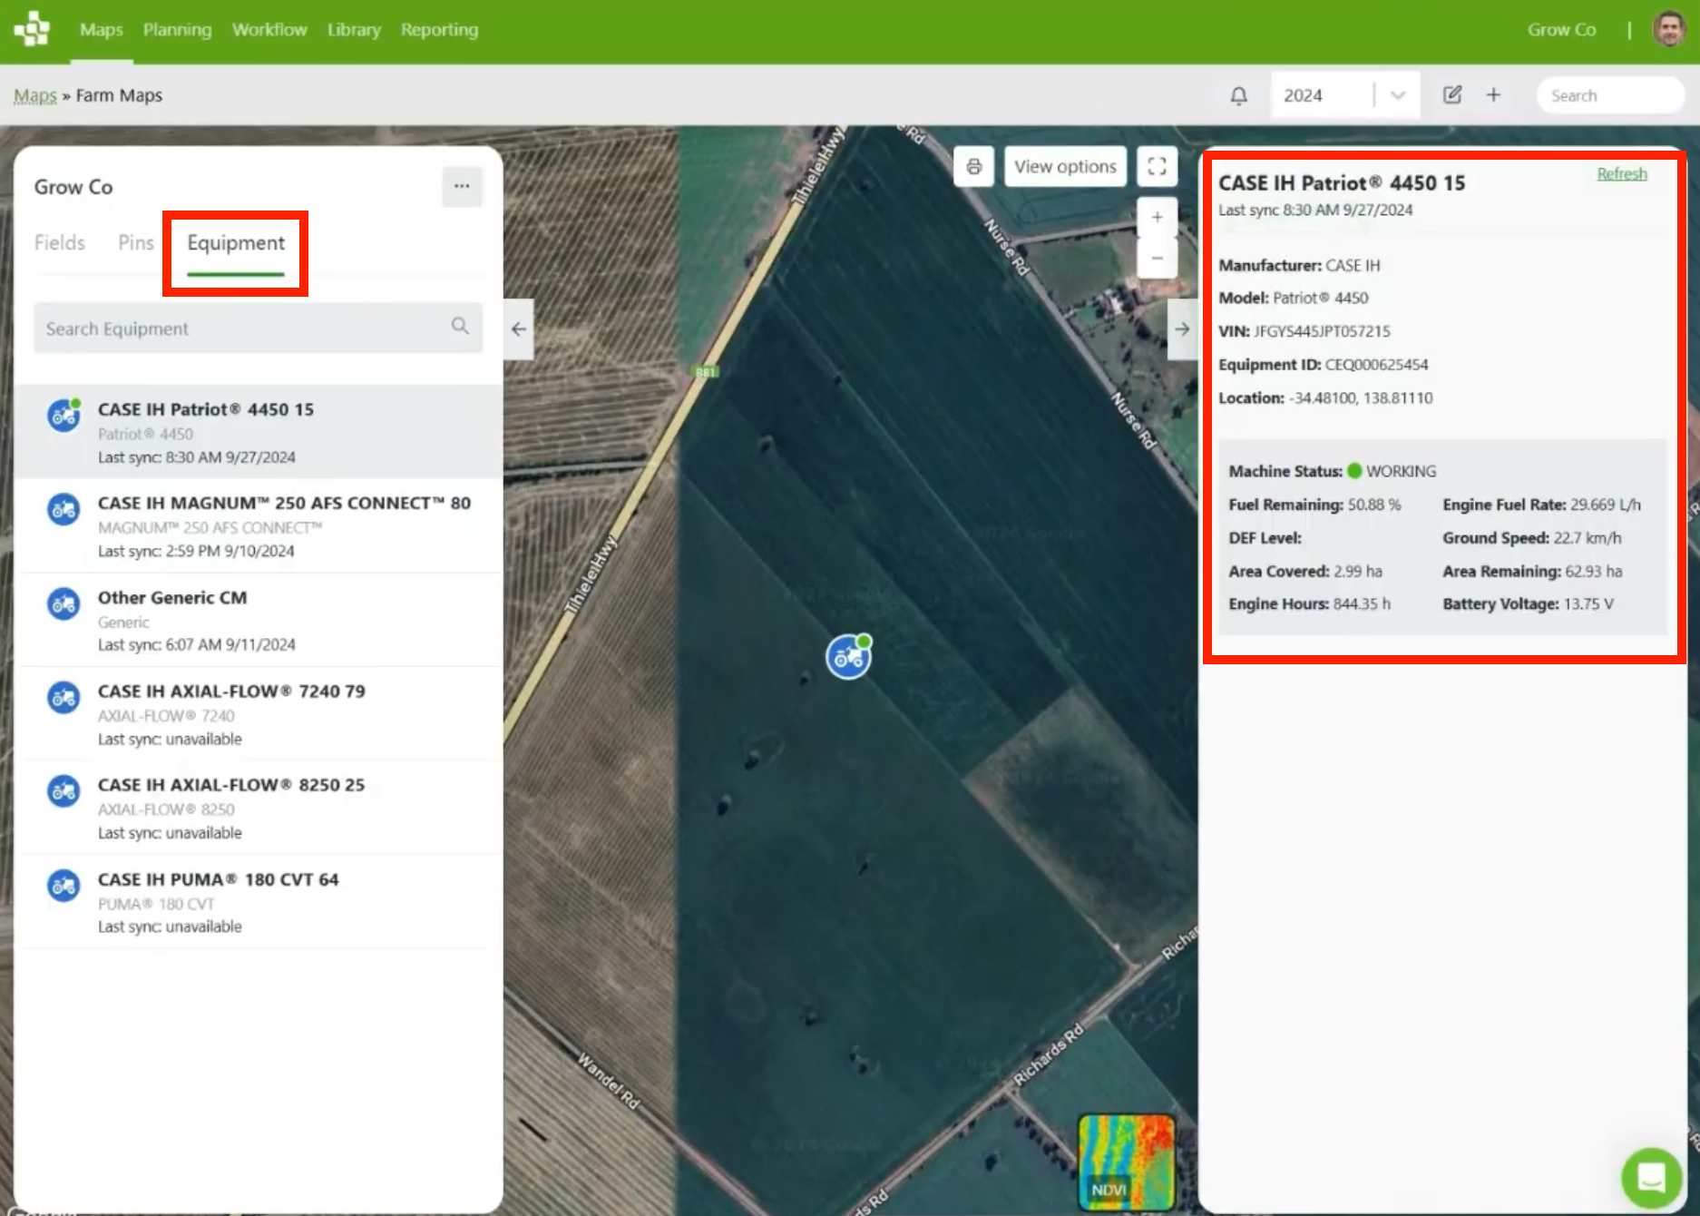Image resolution: width=1700 pixels, height=1216 pixels.
Task: Click the Other Generic CM tractor icon
Action: (x=64, y=604)
